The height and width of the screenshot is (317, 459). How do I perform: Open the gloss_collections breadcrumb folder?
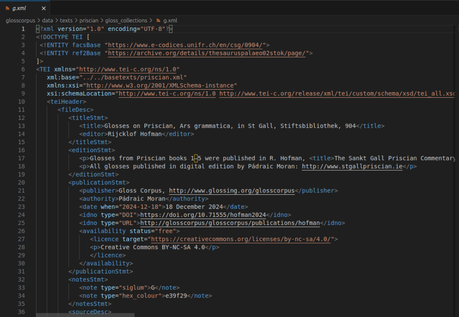[x=126, y=20]
